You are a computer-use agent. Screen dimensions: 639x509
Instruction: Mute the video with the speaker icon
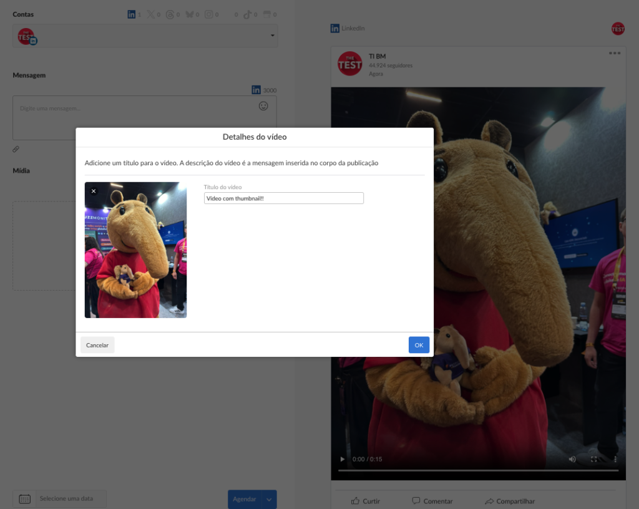pyautogui.click(x=572, y=459)
